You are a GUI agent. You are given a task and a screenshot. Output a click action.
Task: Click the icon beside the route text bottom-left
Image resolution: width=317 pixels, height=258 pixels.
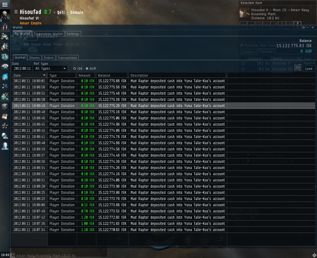pos(12,256)
